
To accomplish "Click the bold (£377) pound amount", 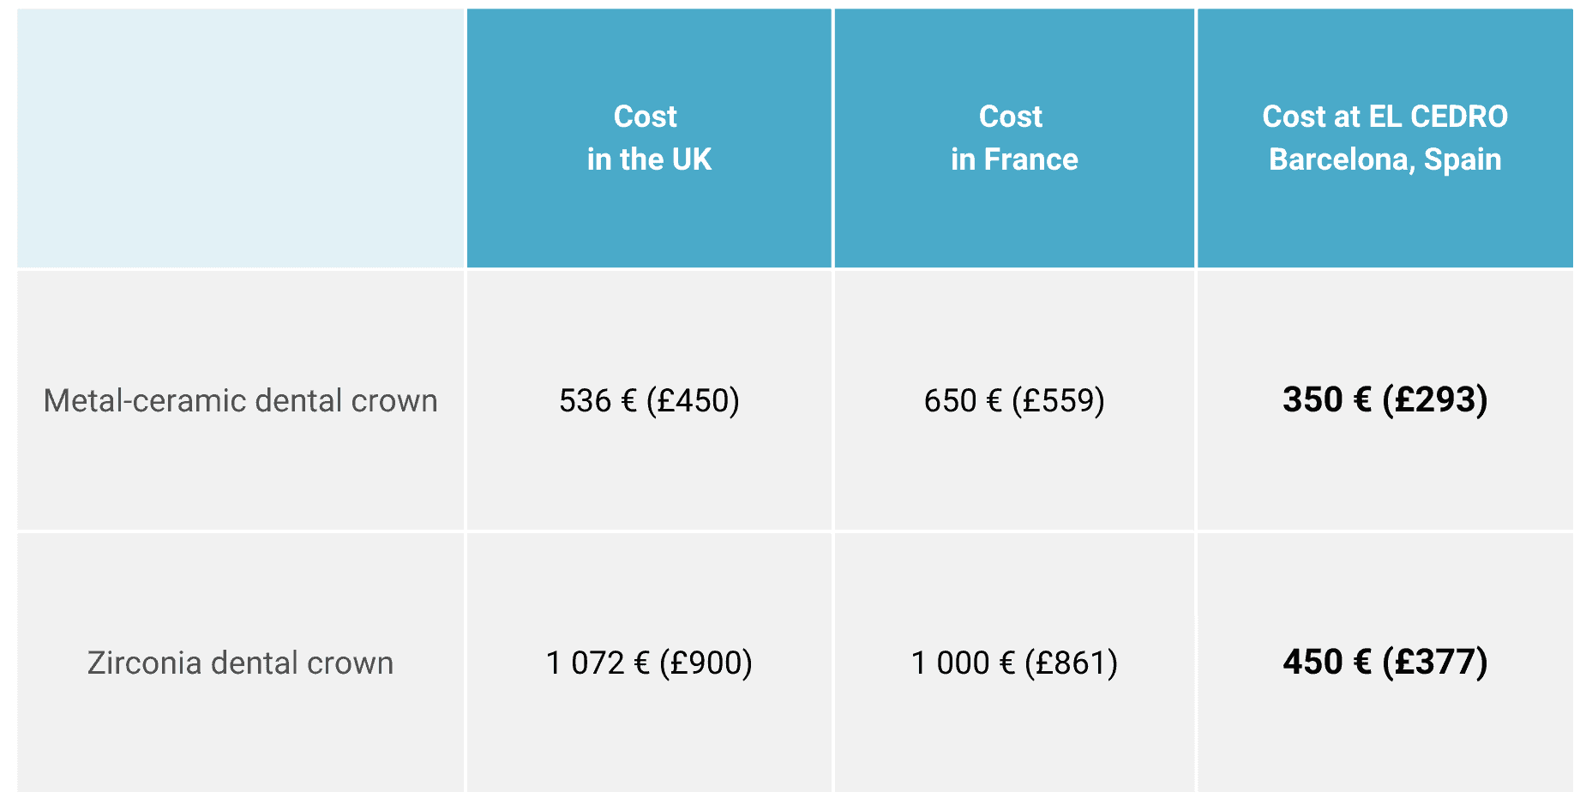I will pyautogui.click(x=1435, y=662).
